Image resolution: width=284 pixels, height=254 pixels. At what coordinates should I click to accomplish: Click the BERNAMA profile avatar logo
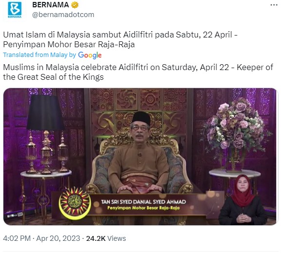(15, 10)
